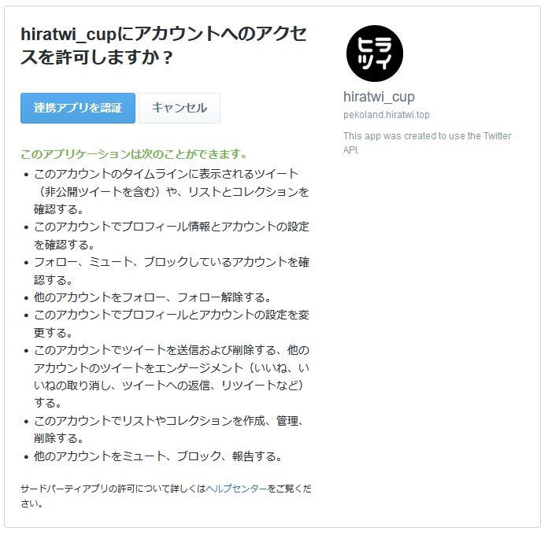Open the pekoland.hiratwi.top site address
This screenshot has height=535, width=548.
click(x=386, y=115)
